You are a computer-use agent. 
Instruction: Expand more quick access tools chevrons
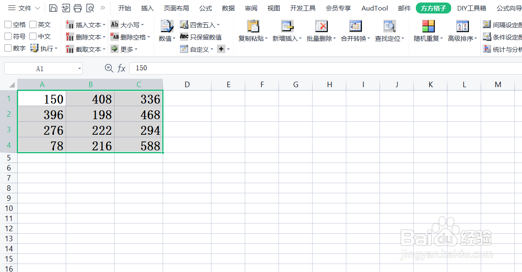point(102,8)
